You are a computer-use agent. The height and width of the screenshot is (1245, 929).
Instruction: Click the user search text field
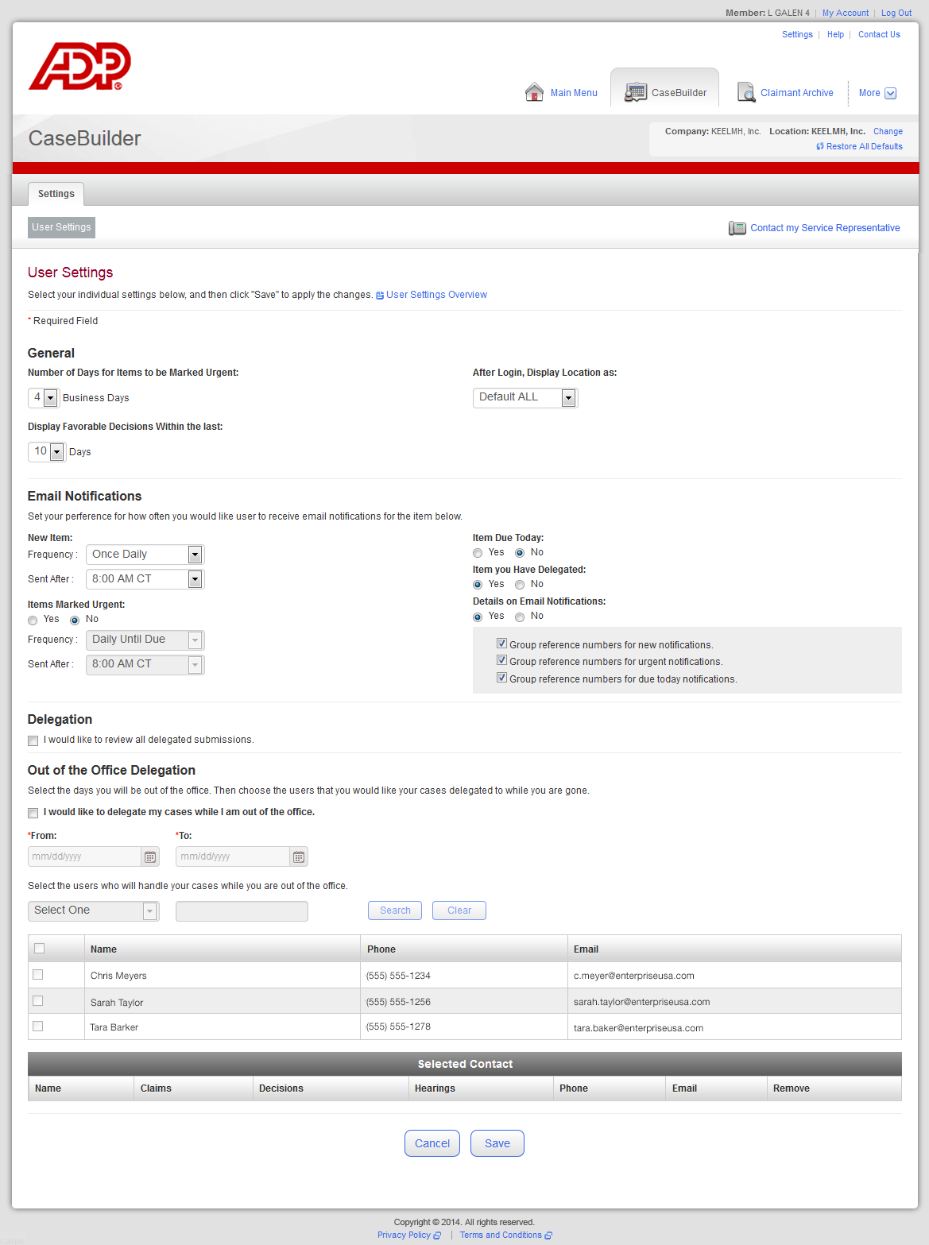click(242, 911)
